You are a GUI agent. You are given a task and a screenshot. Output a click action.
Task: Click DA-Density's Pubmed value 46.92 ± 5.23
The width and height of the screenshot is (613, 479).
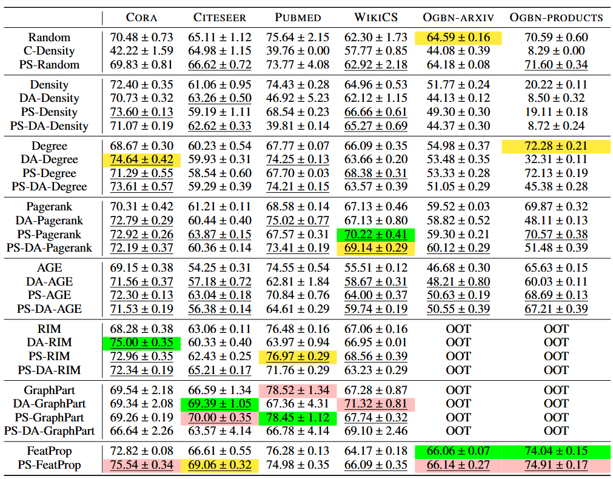[298, 98]
